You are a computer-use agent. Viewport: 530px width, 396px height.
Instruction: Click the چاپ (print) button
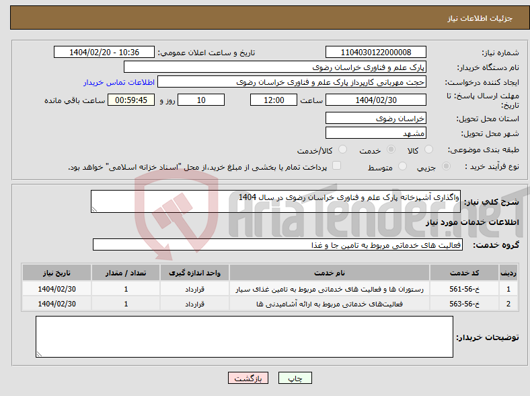[295, 378]
